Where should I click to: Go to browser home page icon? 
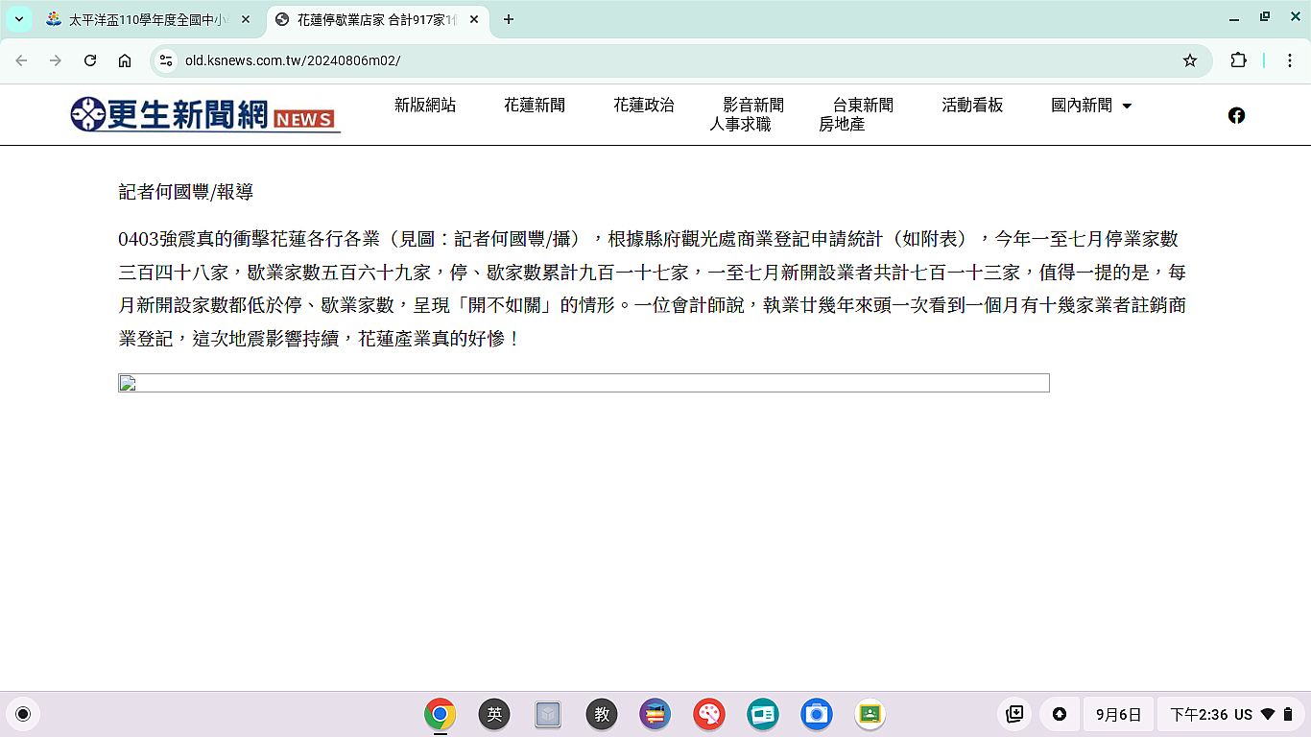tap(125, 60)
